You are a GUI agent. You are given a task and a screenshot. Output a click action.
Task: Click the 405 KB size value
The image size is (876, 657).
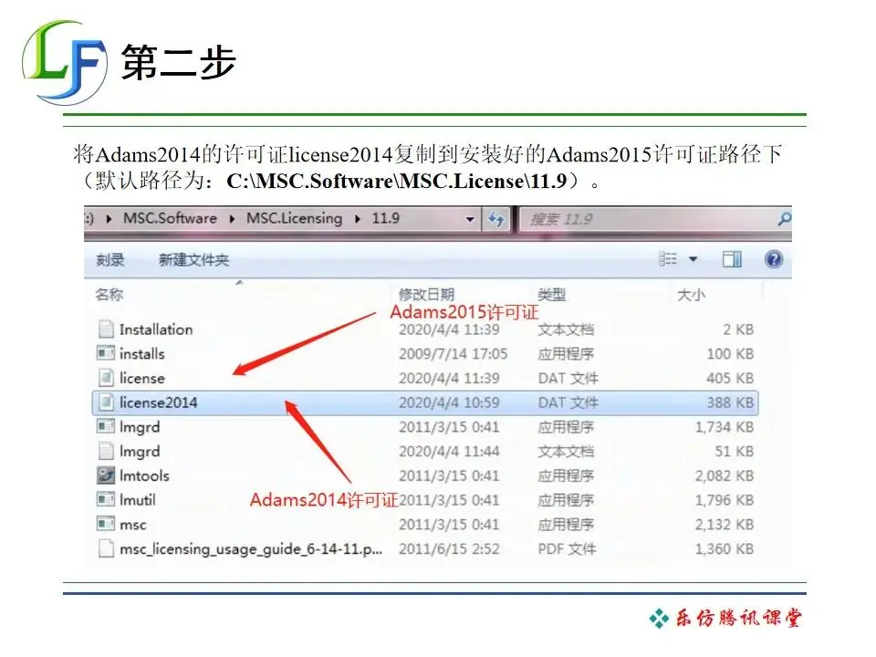730,378
